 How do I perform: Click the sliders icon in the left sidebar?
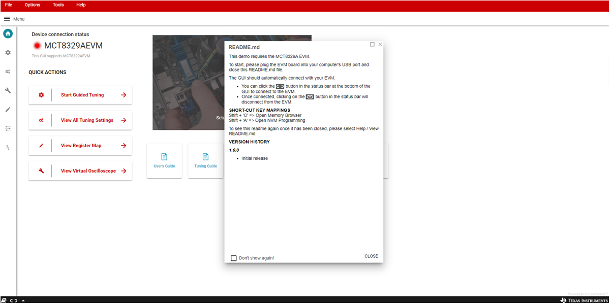tap(8, 128)
